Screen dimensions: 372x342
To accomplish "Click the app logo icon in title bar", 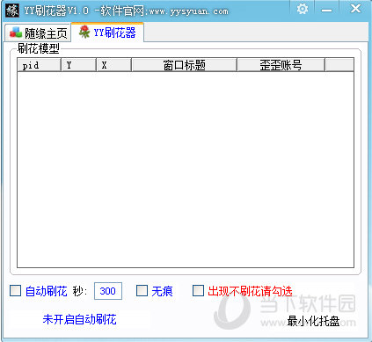I will (x=12, y=11).
